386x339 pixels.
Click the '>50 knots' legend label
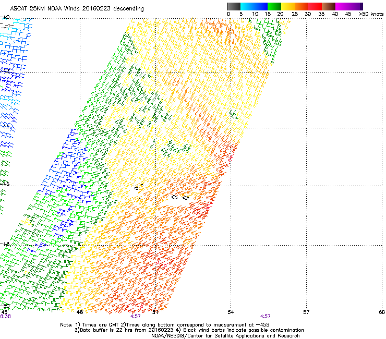point(371,14)
